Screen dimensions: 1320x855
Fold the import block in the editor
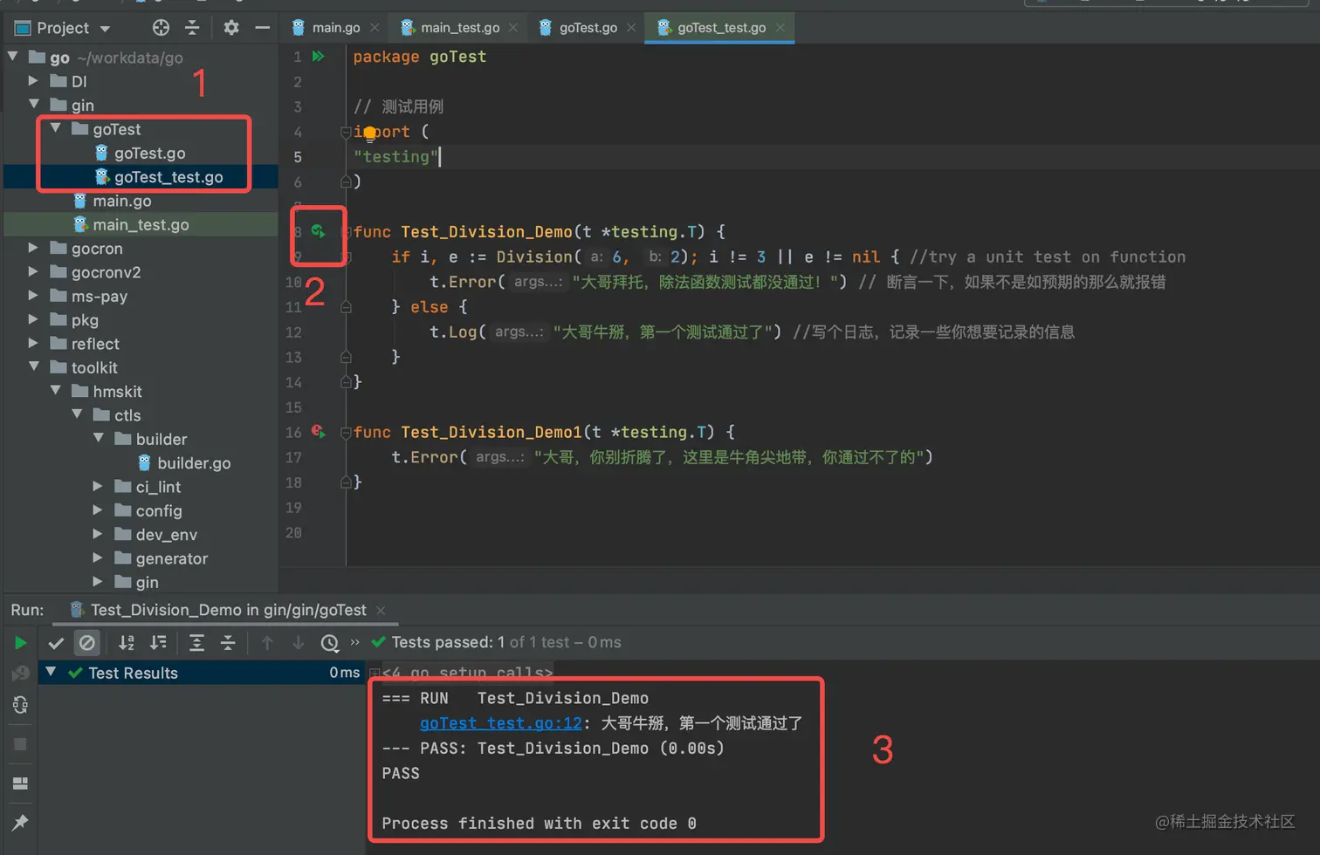[x=346, y=132]
